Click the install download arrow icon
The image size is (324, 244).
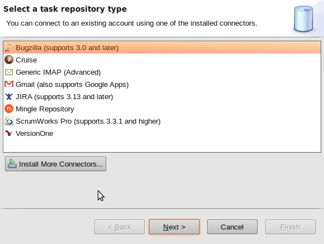click(x=12, y=164)
